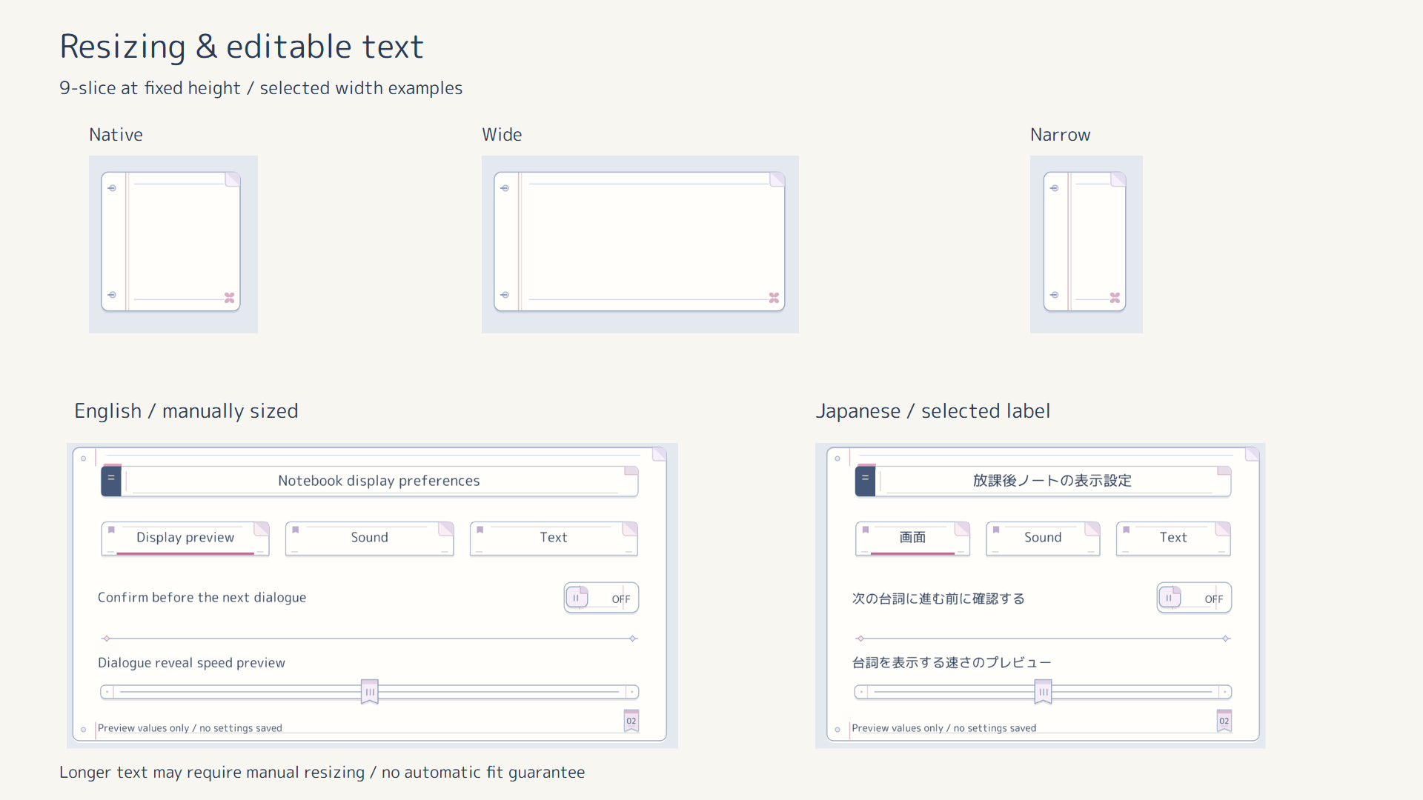
Task: Click the navy menu icon beside 放課後ノートの表示設定
Action: coord(865,480)
